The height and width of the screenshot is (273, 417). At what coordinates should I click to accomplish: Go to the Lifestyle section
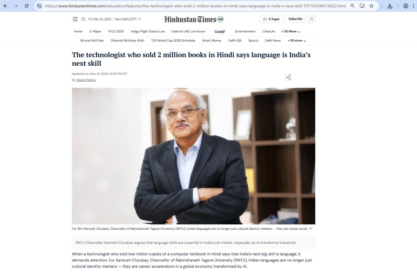tap(269, 32)
